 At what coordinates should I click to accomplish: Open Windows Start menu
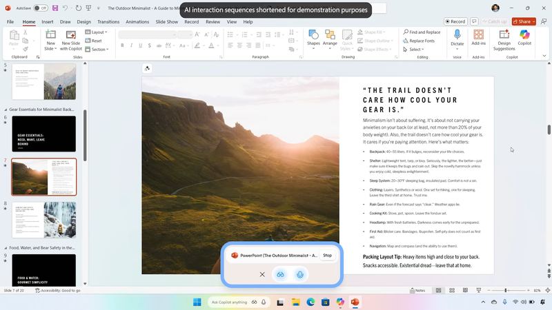(x=197, y=302)
